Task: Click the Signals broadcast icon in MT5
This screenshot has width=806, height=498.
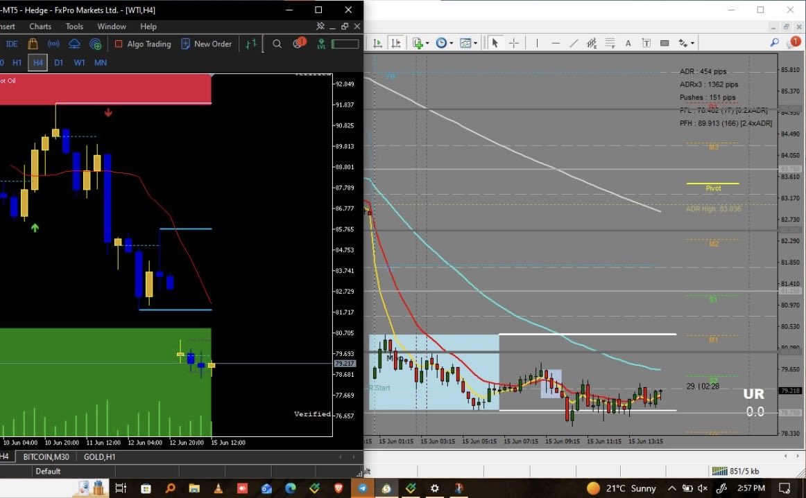Action: click(53, 44)
